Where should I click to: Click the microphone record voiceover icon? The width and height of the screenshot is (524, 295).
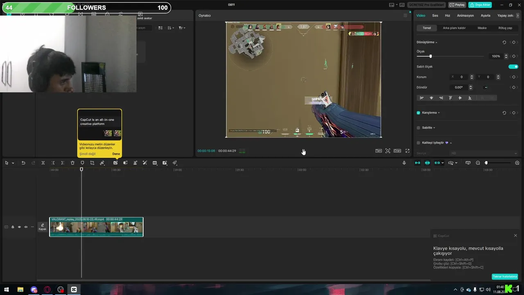point(404,163)
